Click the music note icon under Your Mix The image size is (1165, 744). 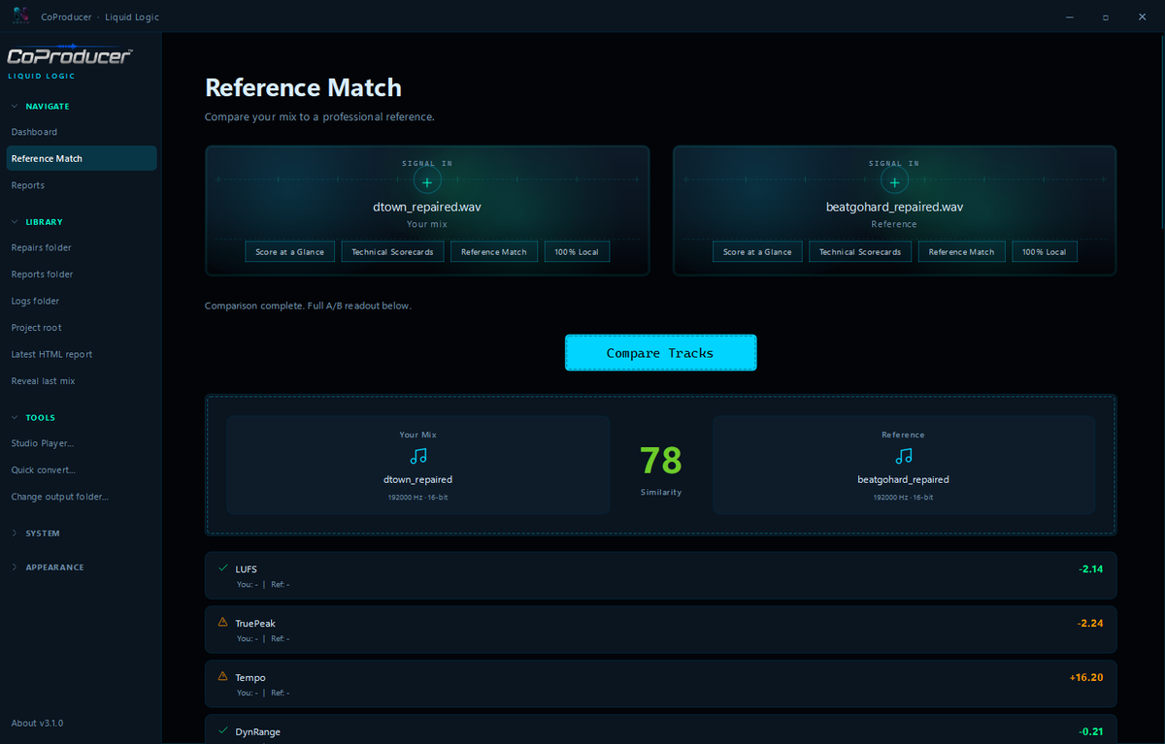pyautogui.click(x=417, y=456)
